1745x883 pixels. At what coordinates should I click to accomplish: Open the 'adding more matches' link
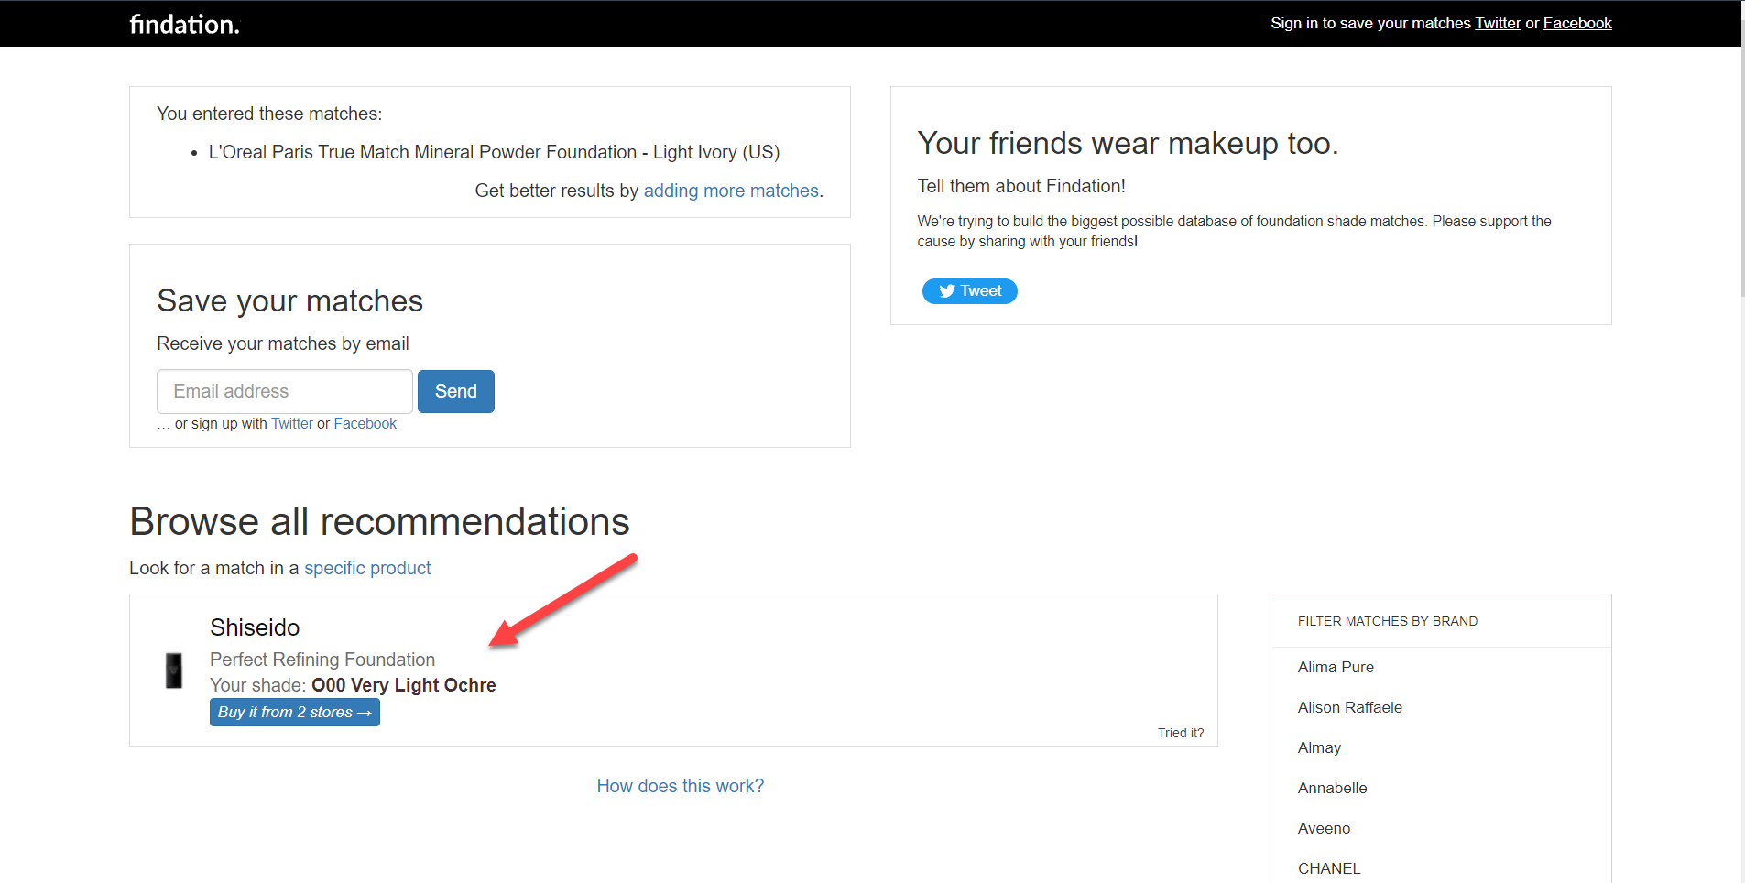coord(731,191)
